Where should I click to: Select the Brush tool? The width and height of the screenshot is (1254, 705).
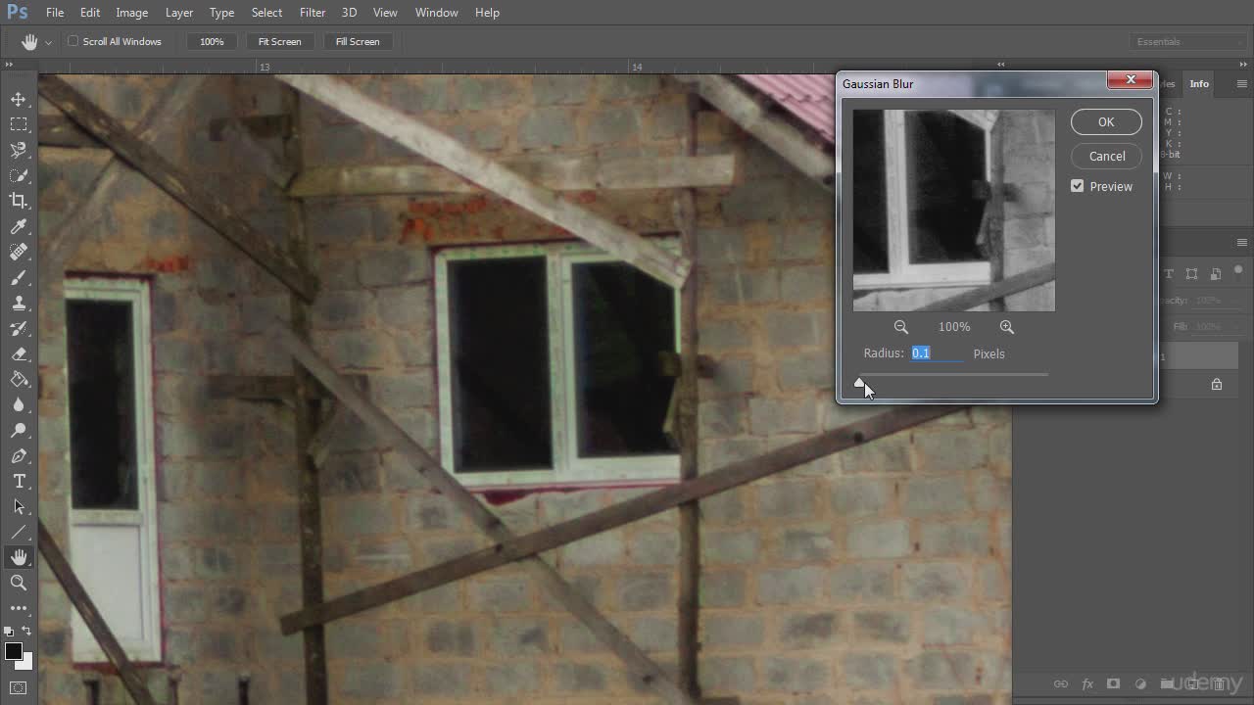click(x=19, y=277)
